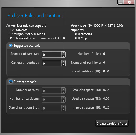Increase Number of cameras with up arrow
Screen dimensions: 136x135
[x=64, y=53]
